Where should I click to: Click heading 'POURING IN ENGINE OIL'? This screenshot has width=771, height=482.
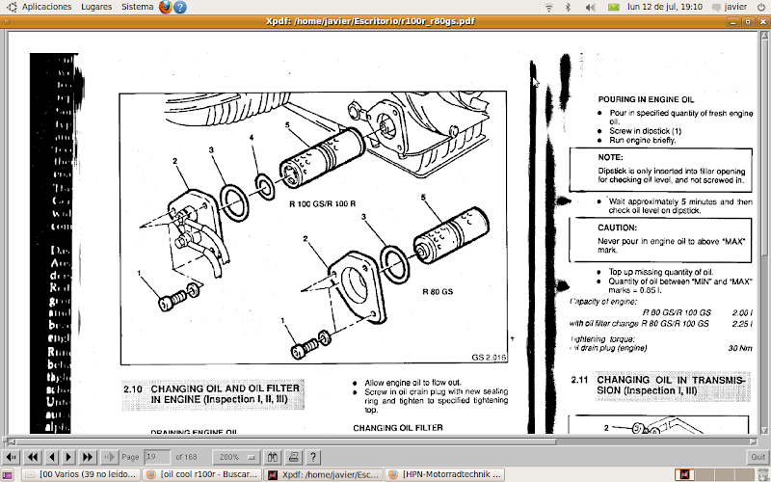click(646, 99)
